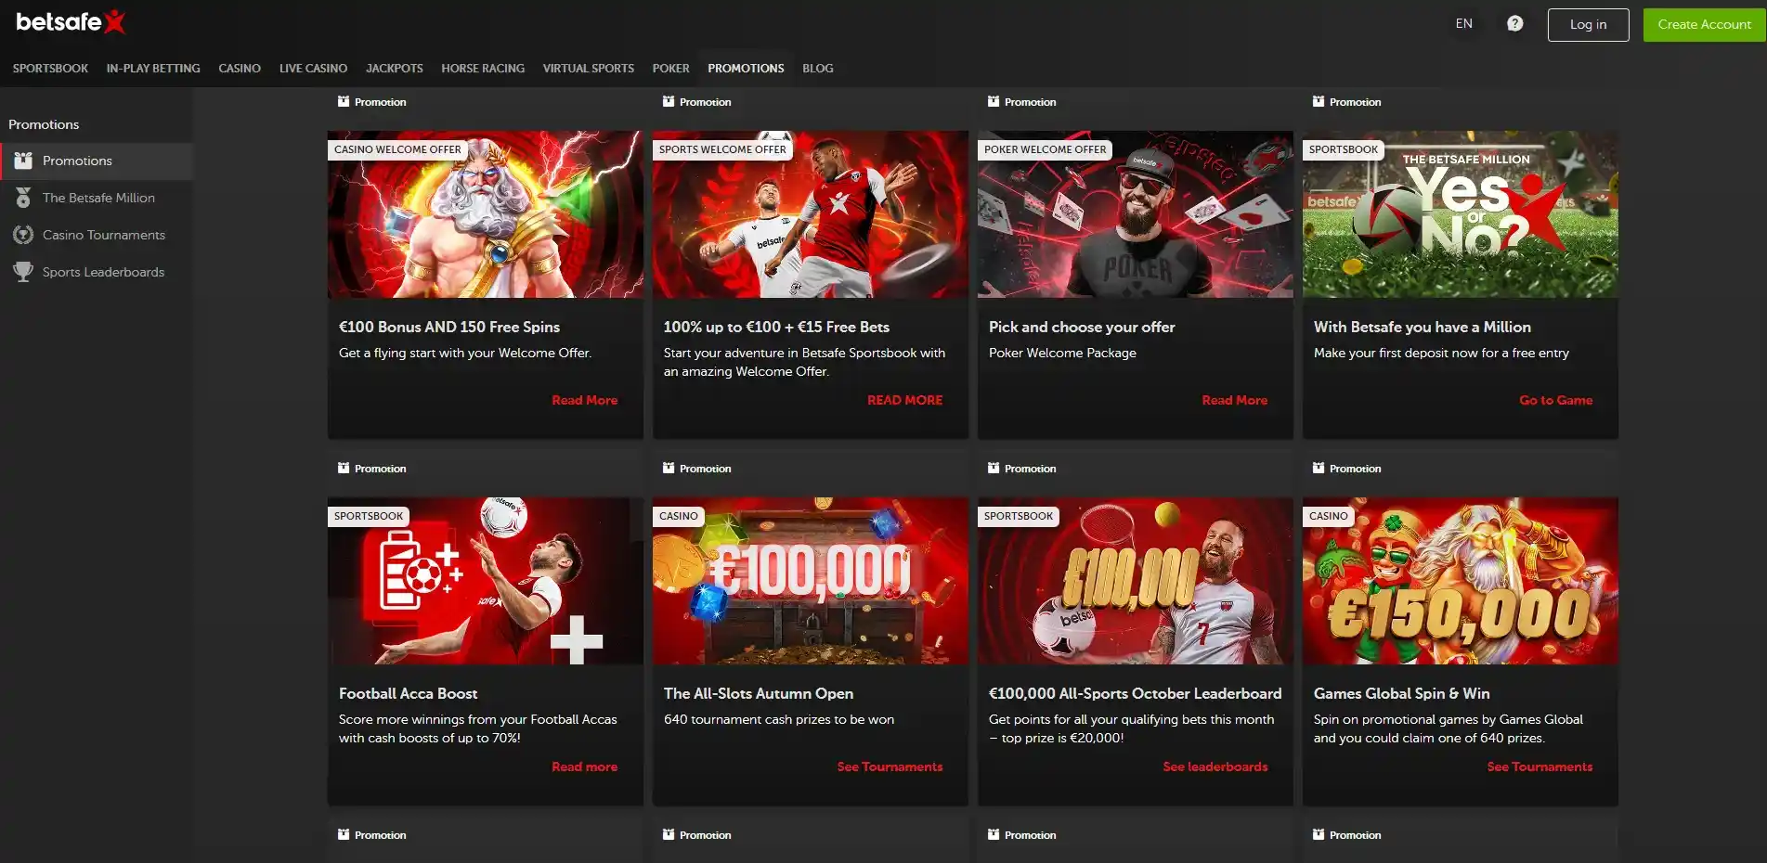1767x863 pixels.
Task: Open the Poker Welcome Offer banner image
Action: click(1135, 214)
